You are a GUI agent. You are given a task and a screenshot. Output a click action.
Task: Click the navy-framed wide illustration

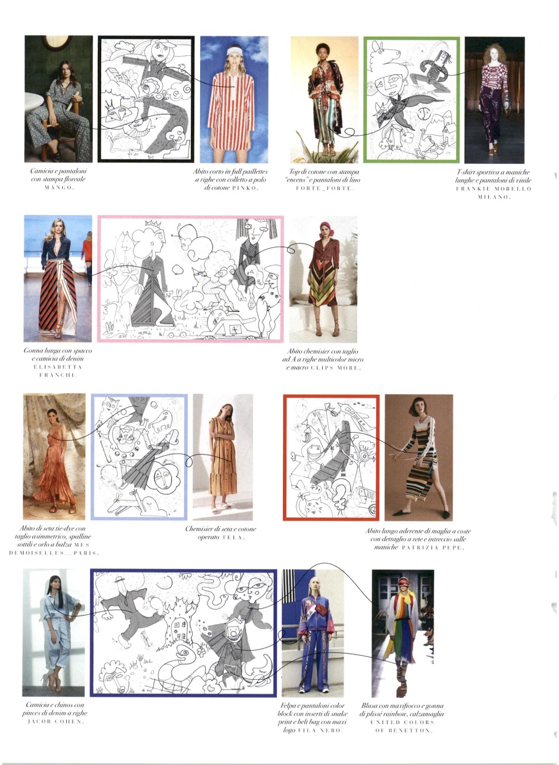click(183, 633)
